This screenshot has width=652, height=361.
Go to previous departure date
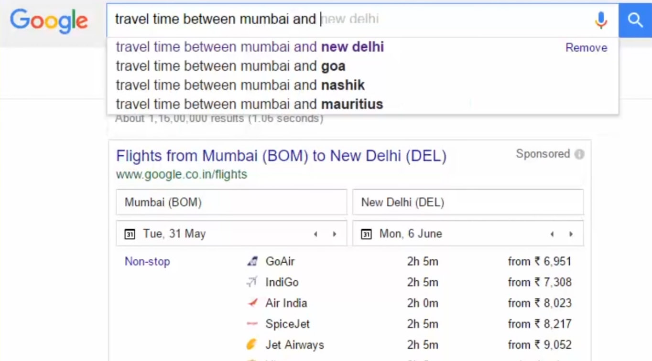click(315, 234)
